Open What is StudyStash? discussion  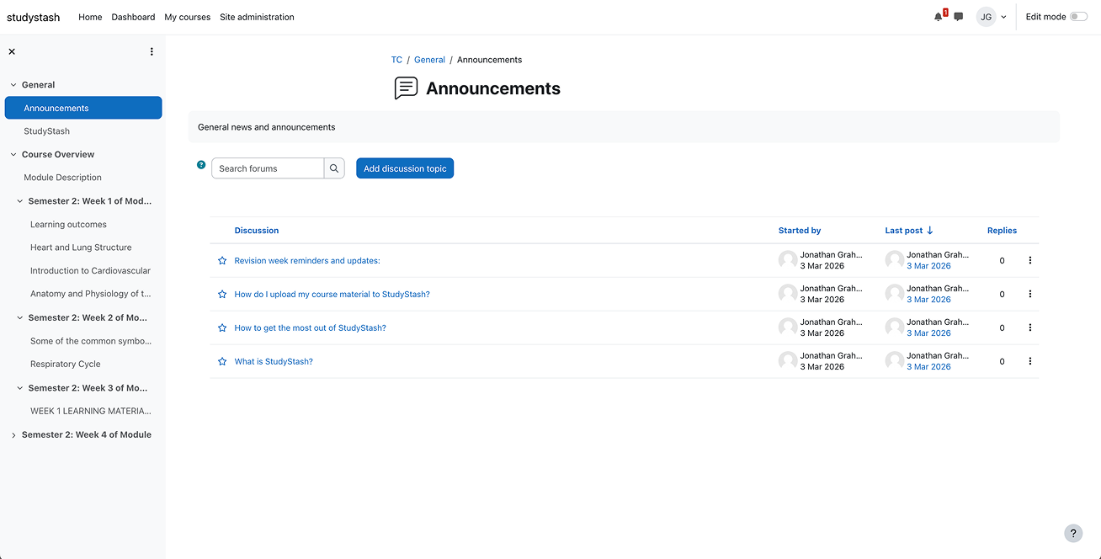(x=274, y=362)
